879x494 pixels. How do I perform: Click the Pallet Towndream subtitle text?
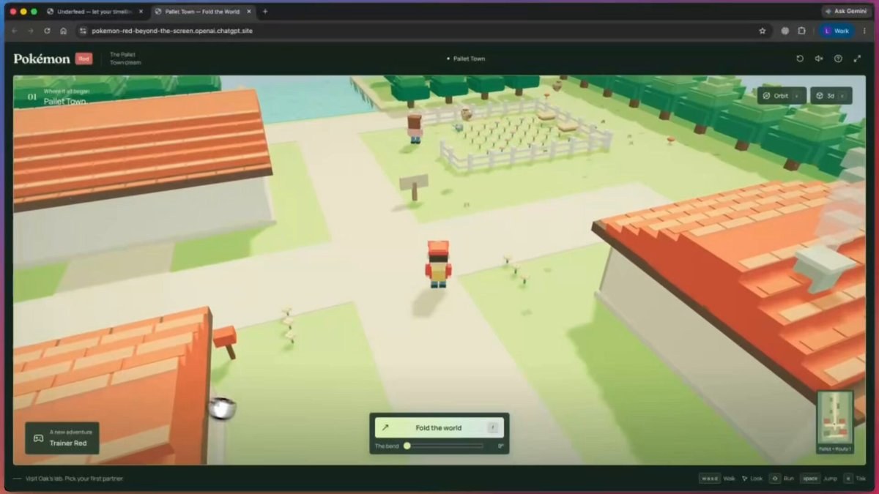pyautogui.click(x=125, y=59)
